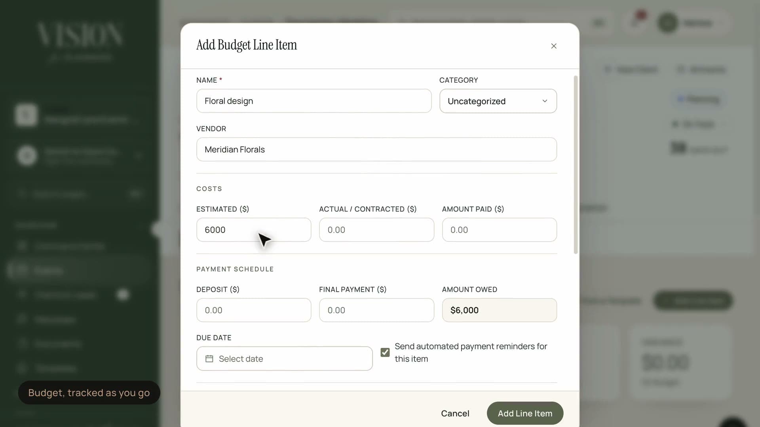This screenshot has width=760, height=427.
Task: Cancel adding the budget line item
Action: 455,413
